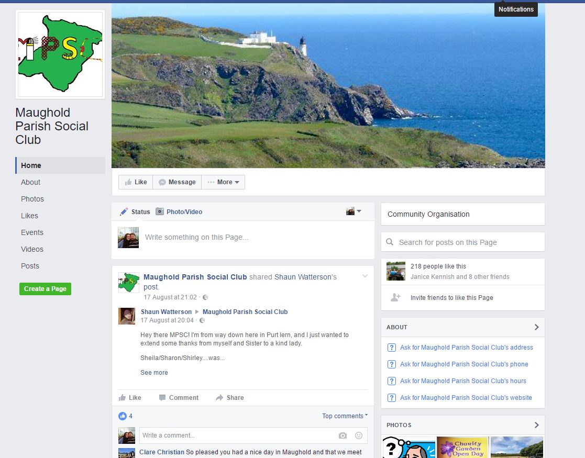Choose Photo/Video composer tab
The width and height of the screenshot is (585, 458).
click(179, 212)
